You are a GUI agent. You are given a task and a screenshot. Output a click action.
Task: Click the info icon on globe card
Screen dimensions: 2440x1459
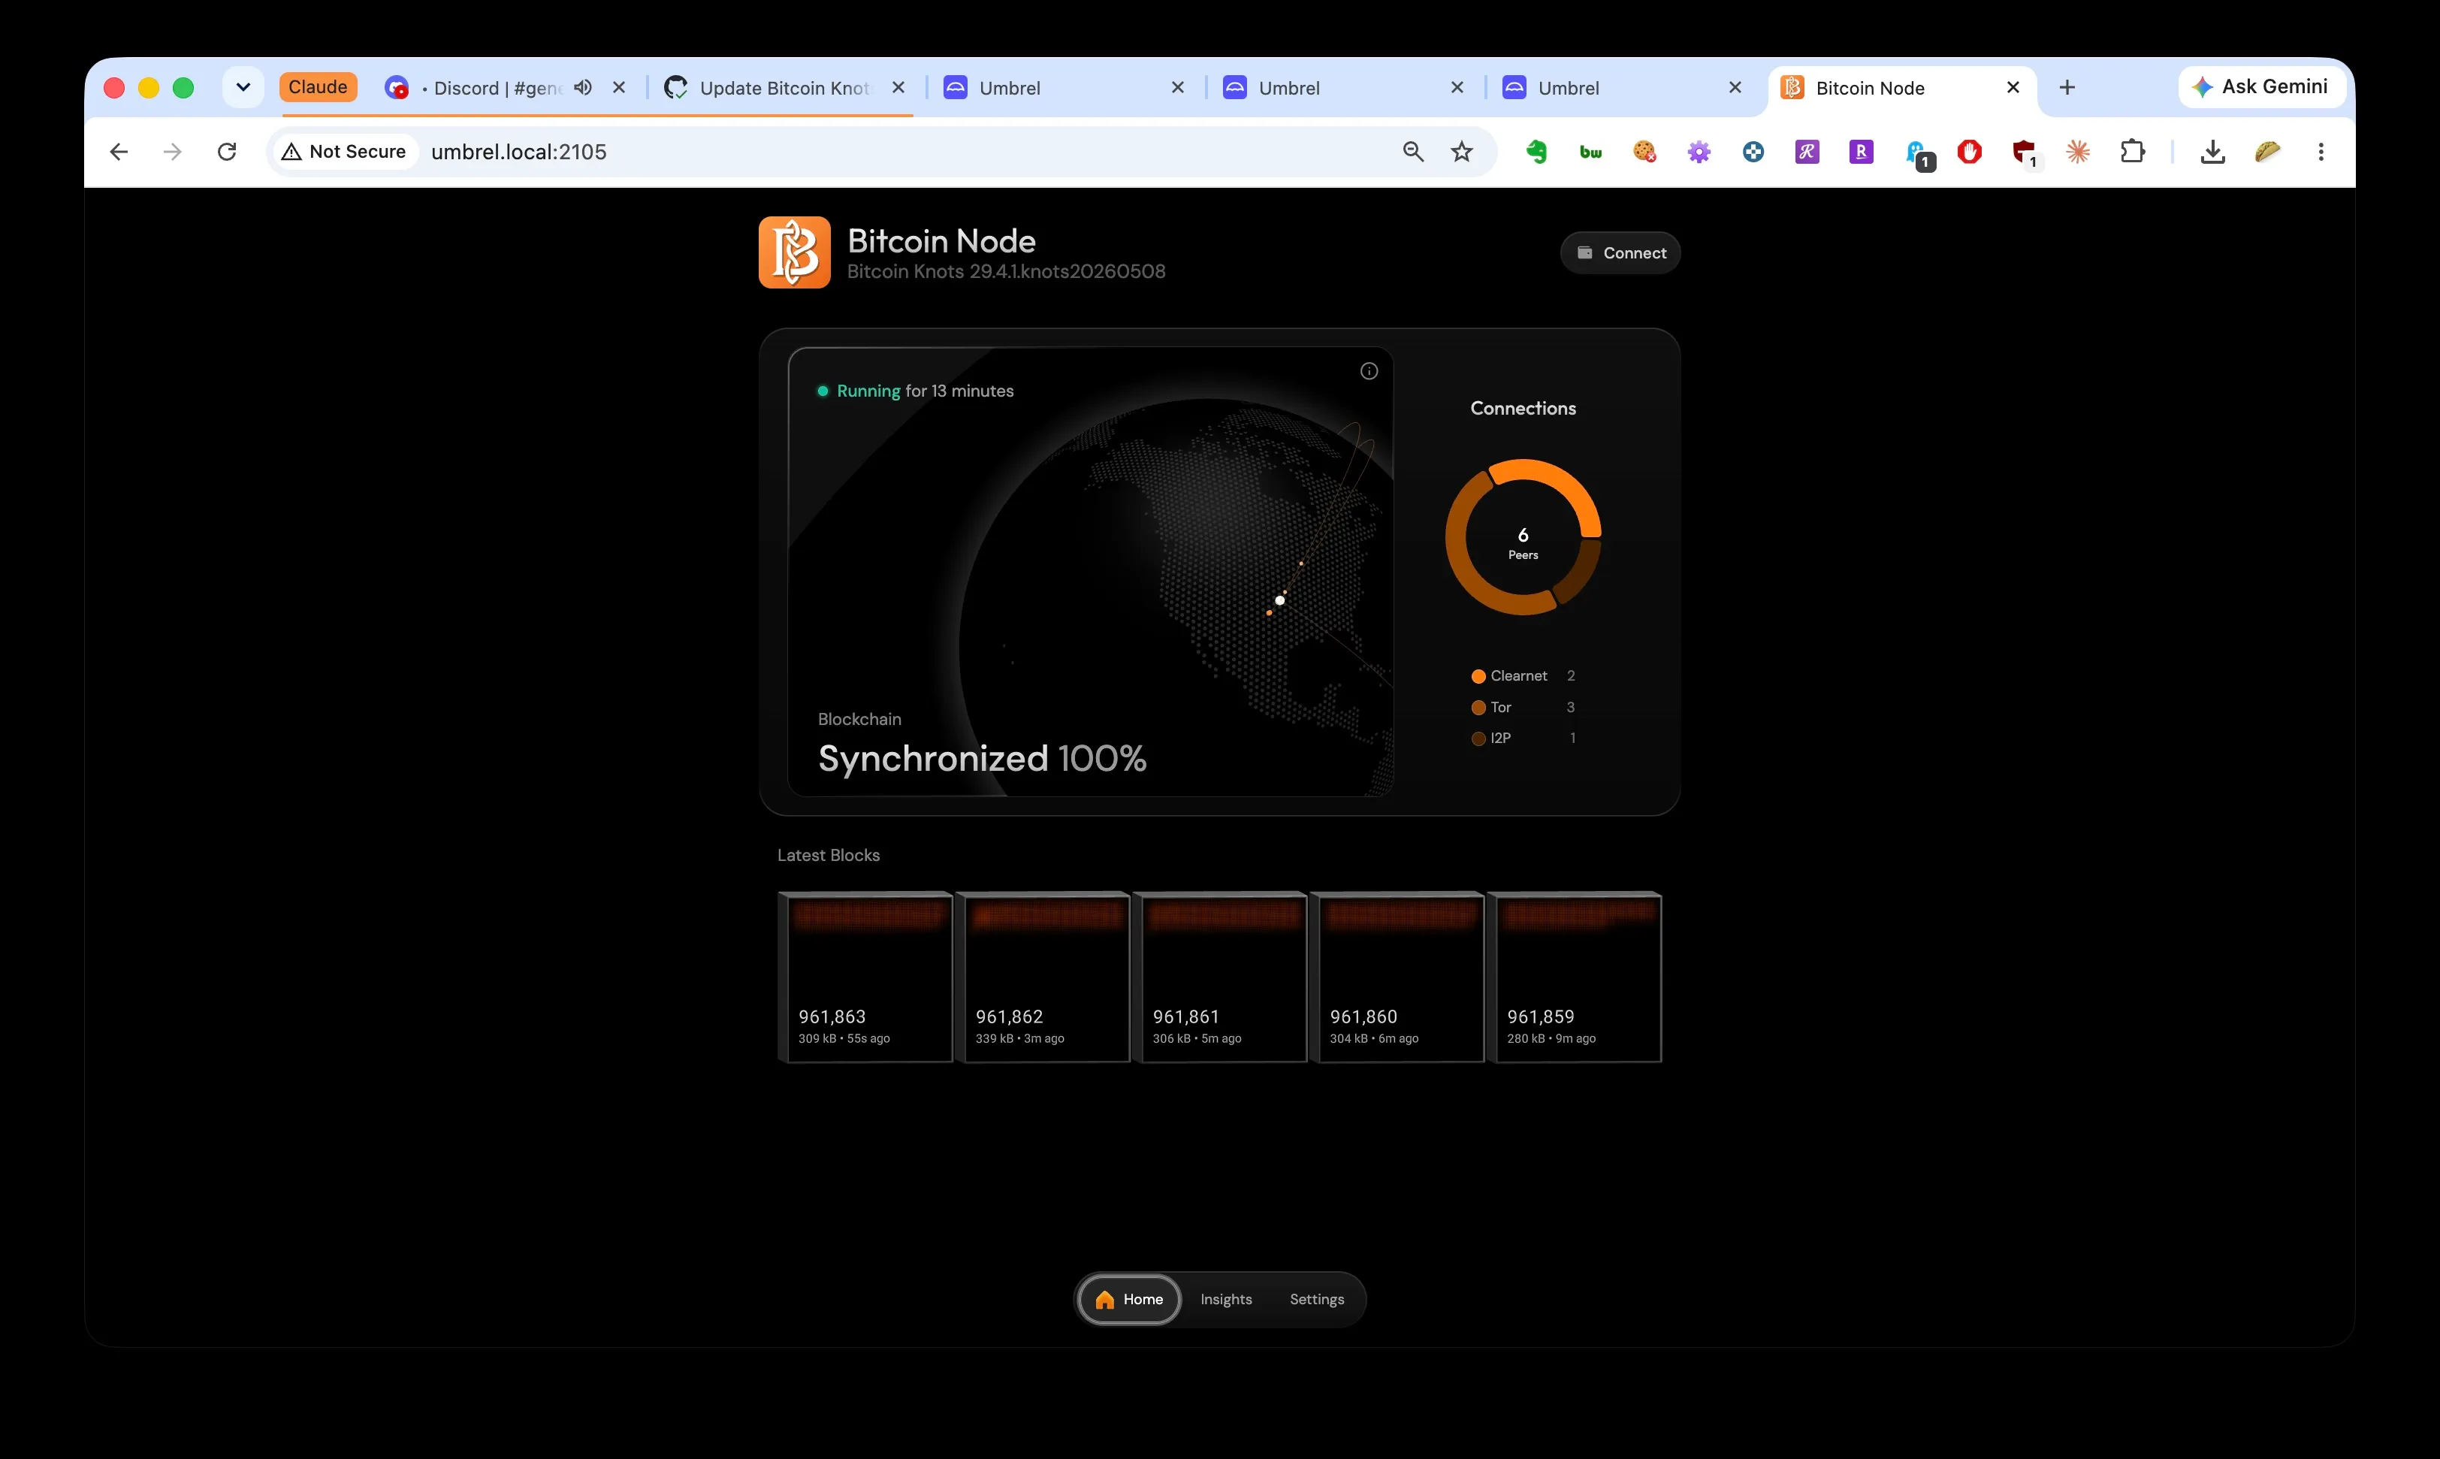point(1369,370)
